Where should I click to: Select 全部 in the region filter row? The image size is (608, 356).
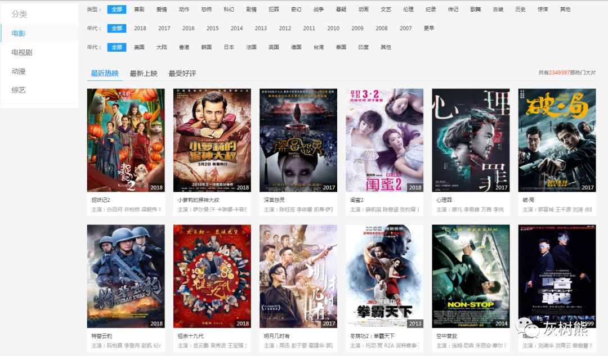(x=117, y=47)
